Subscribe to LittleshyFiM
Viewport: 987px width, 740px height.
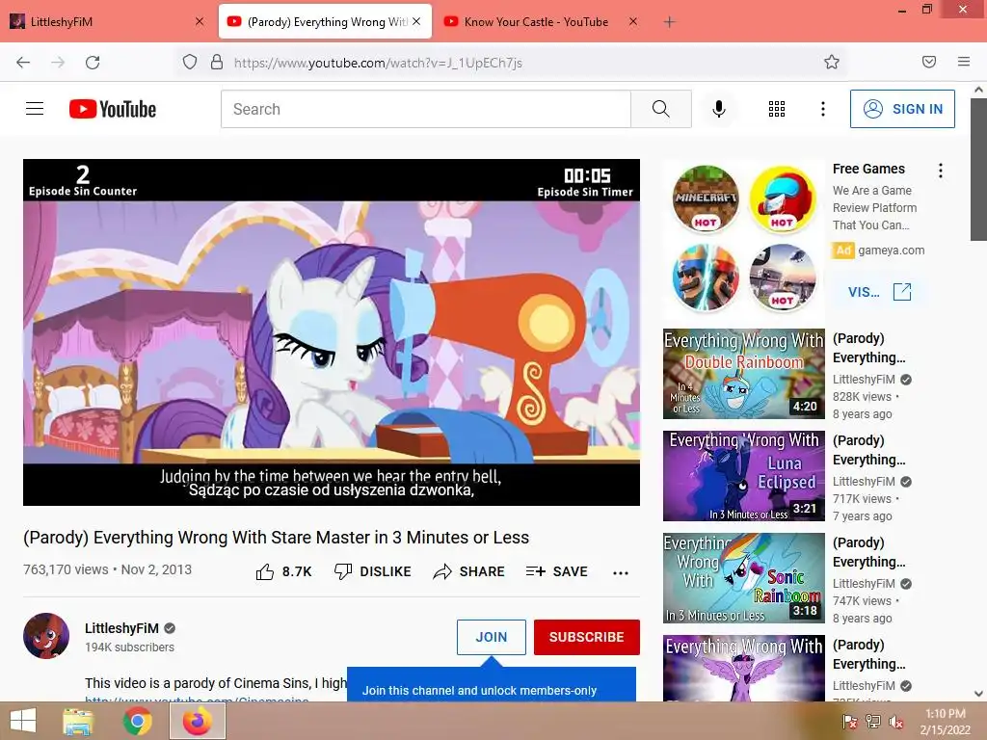(587, 637)
